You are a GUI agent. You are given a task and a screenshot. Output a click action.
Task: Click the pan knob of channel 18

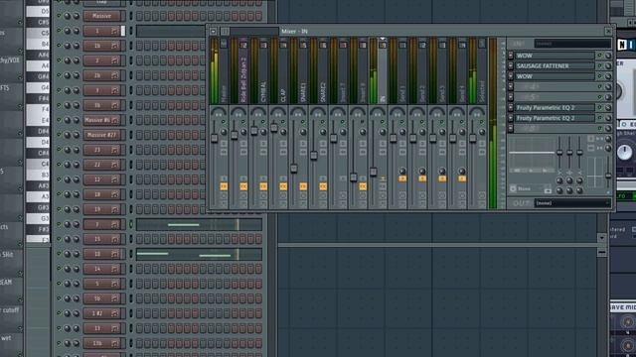point(68,194)
